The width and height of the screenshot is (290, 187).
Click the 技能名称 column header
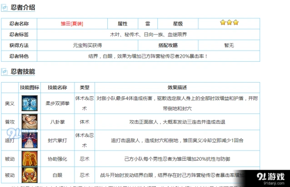tap(57, 88)
